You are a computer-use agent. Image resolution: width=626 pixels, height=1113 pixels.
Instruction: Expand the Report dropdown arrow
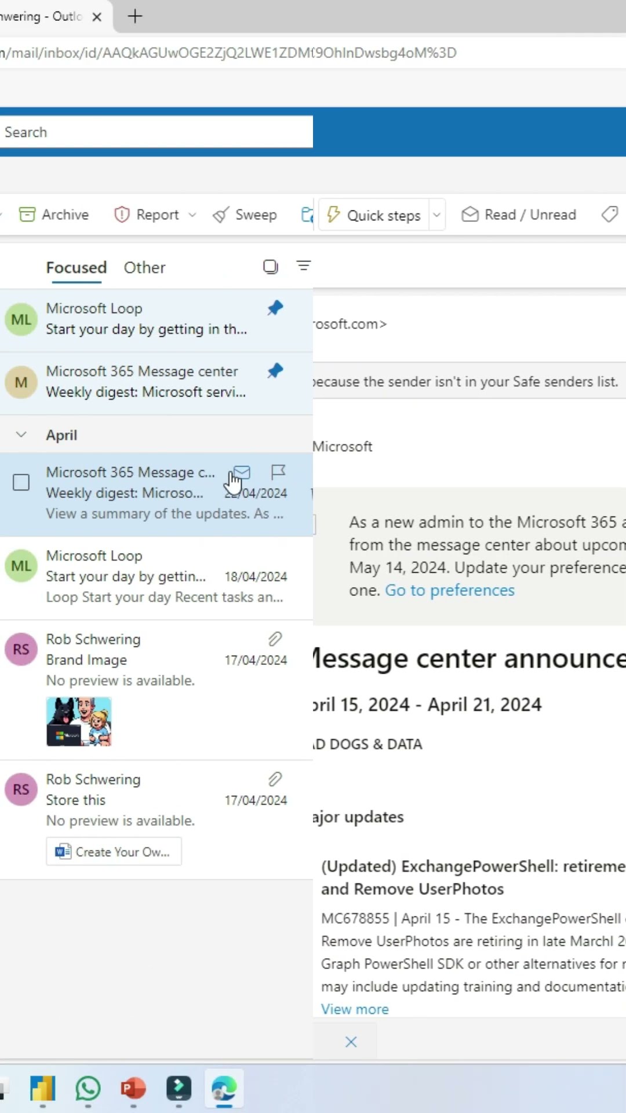[192, 215]
